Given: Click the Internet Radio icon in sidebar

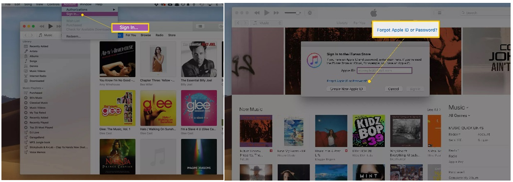Looking at the screenshot, I should 26,76.
